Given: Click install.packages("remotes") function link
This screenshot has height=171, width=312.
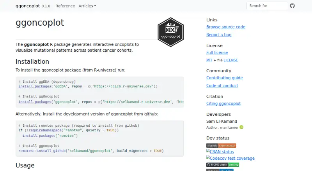Looking at the screenshot, I should [x=39, y=136].
